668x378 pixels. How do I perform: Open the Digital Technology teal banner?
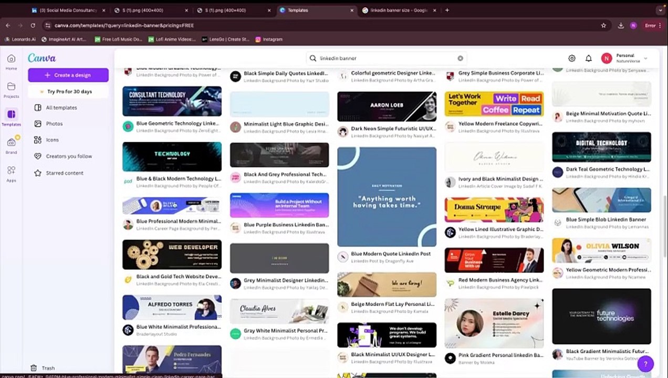601,147
